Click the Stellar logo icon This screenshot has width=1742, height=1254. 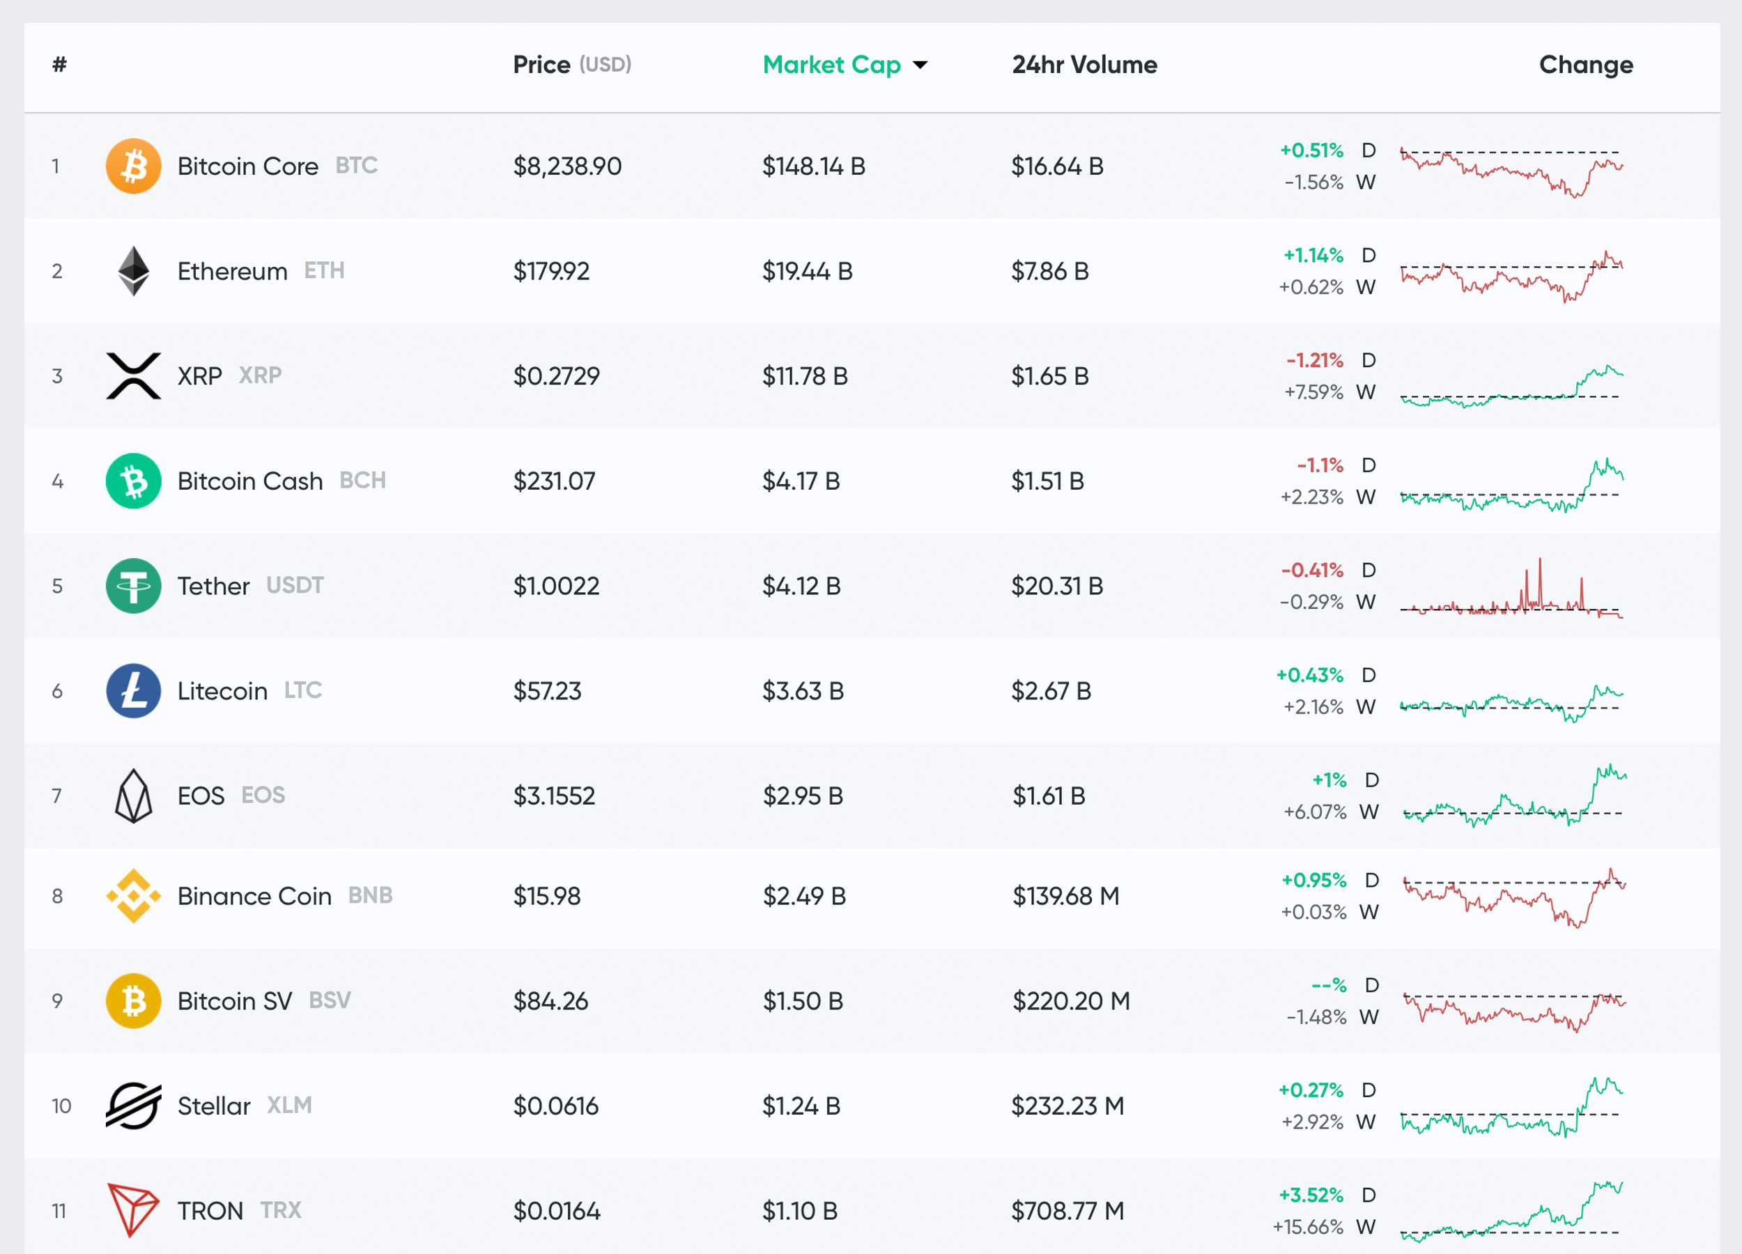point(134,1106)
